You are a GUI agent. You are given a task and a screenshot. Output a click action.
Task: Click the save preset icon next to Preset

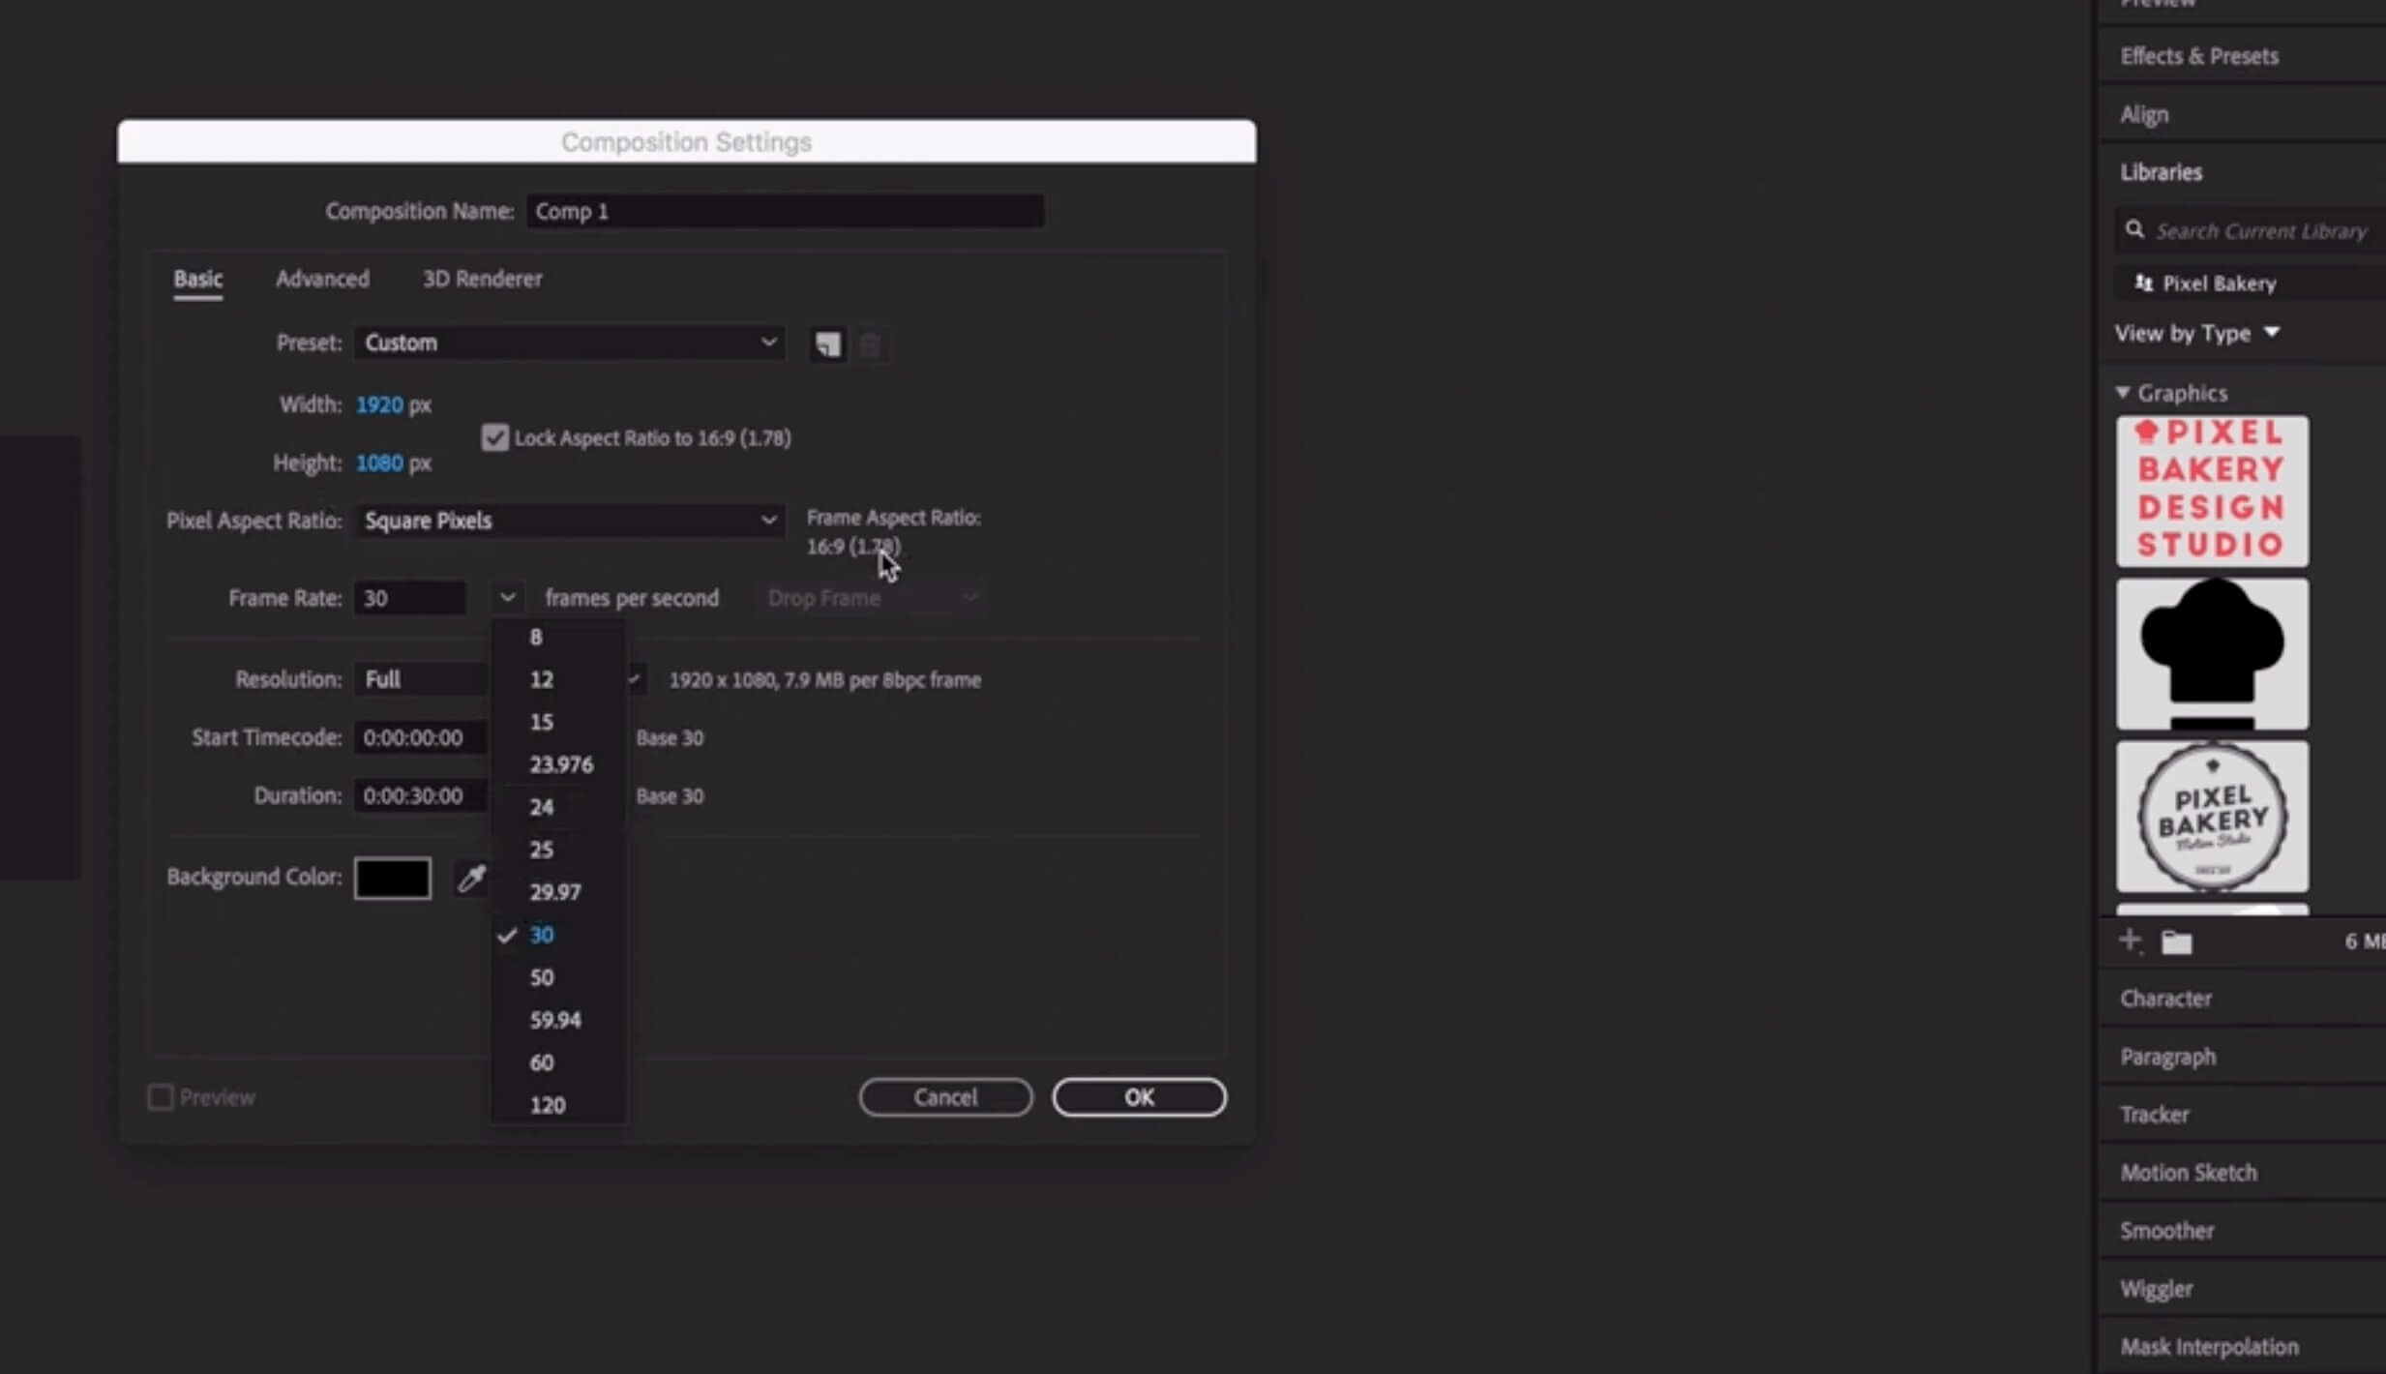(x=828, y=344)
